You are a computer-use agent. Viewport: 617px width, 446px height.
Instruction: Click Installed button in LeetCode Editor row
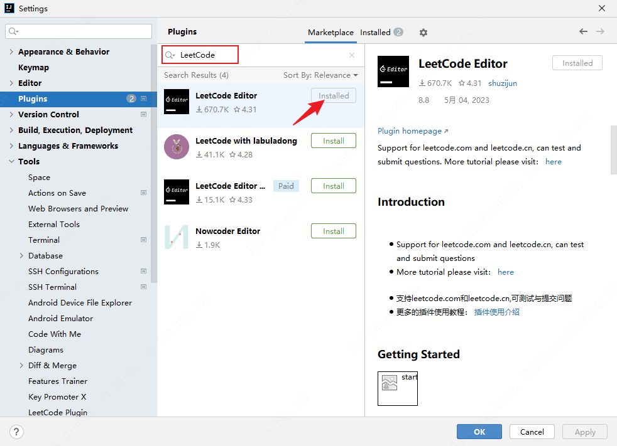[333, 95]
